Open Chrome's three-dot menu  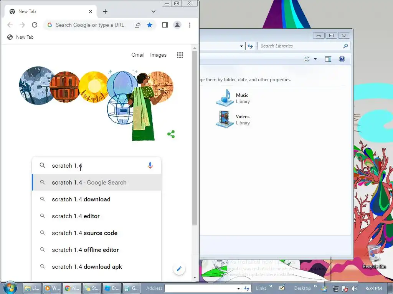coord(190,25)
